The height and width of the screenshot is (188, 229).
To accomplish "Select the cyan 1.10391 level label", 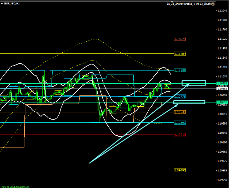I will 180,122.
